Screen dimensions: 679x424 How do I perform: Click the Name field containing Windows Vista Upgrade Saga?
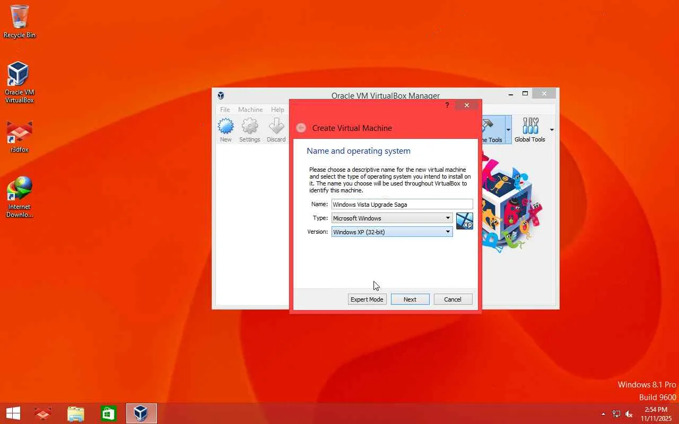pyautogui.click(x=402, y=204)
